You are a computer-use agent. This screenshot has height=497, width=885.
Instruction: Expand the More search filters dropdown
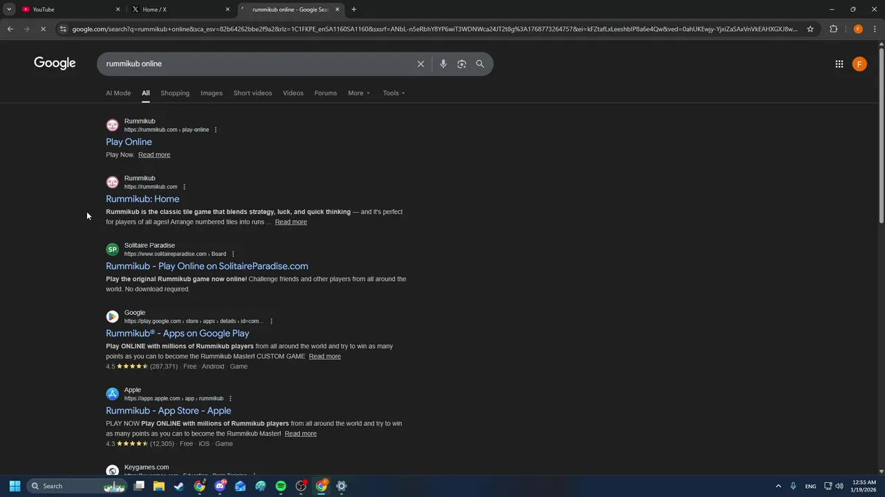click(359, 93)
